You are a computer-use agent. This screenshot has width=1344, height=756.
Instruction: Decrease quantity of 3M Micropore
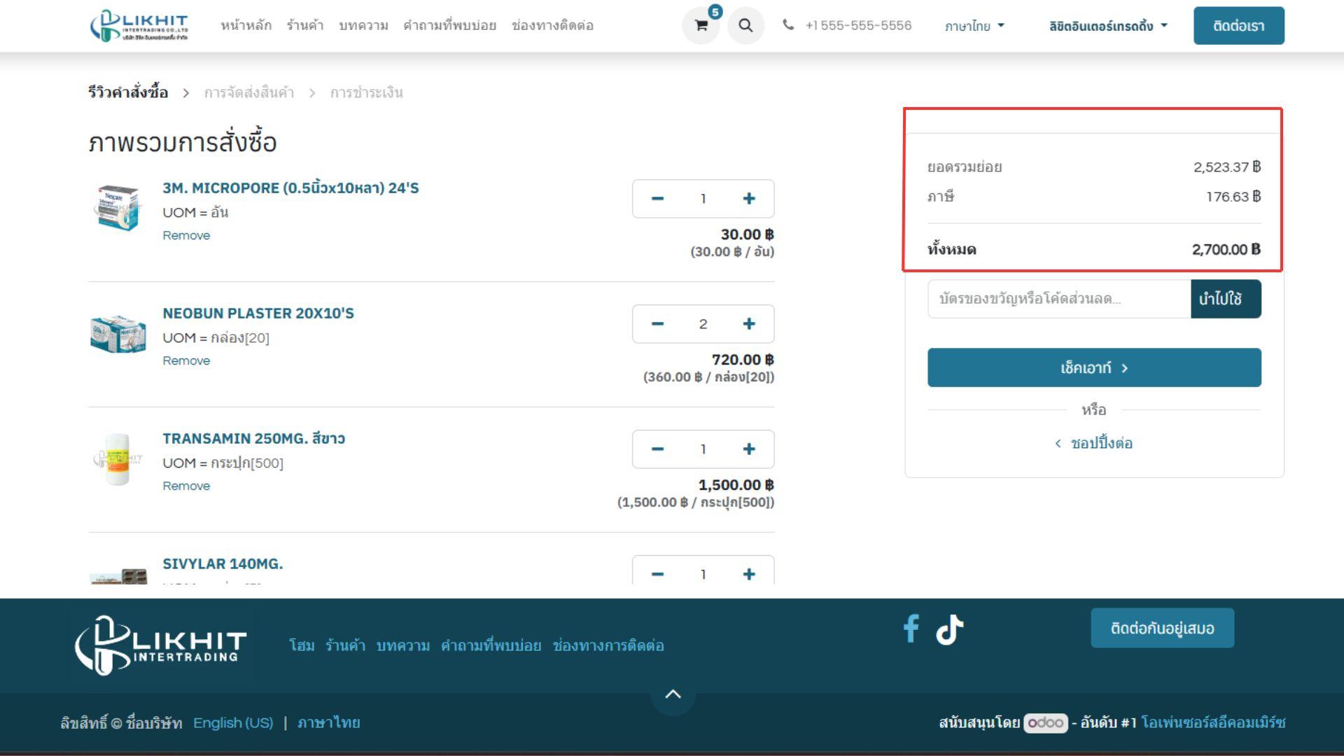click(657, 199)
